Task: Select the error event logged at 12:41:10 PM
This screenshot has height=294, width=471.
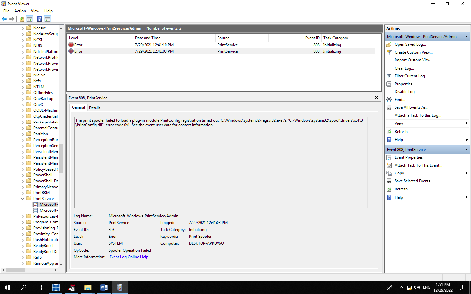Action: point(221,45)
